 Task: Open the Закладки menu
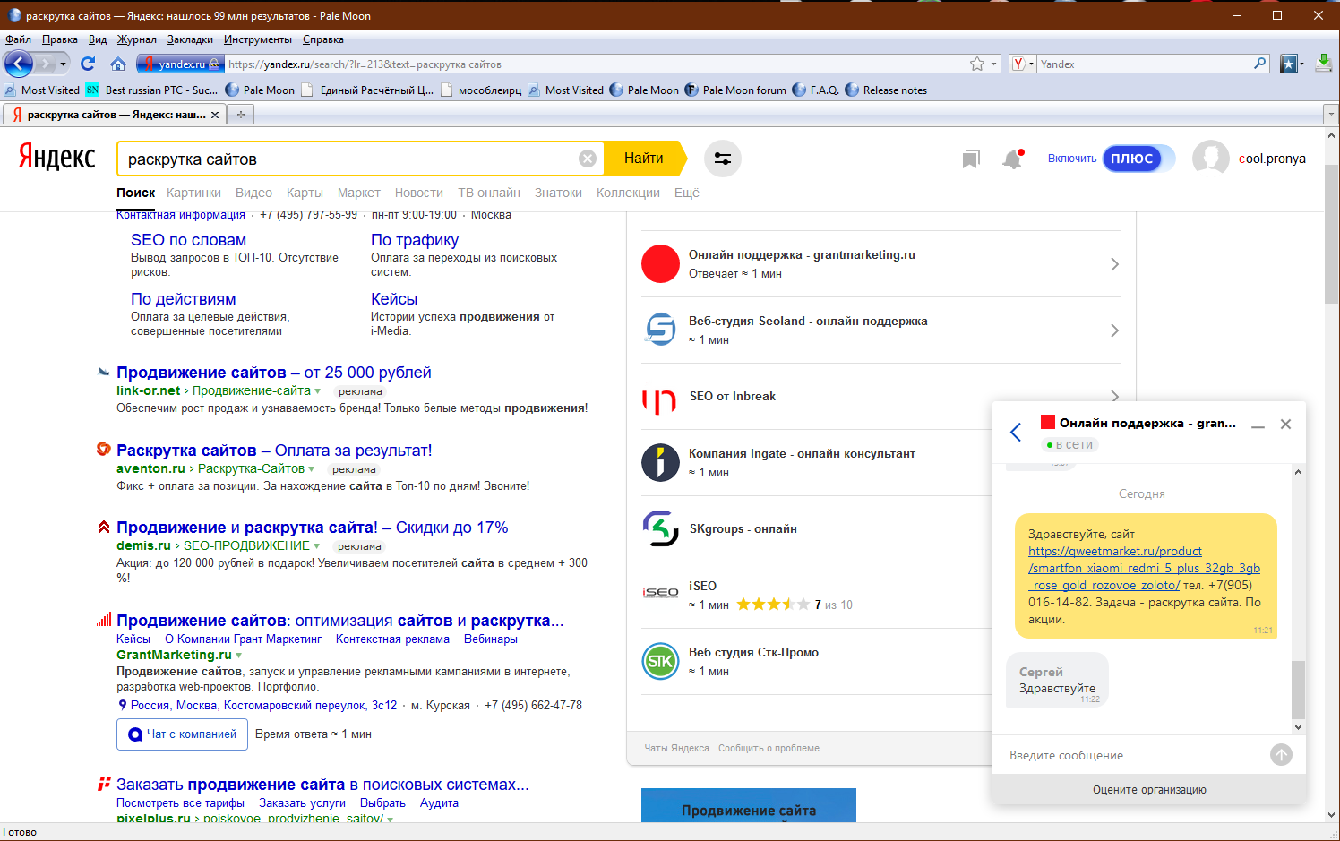click(x=190, y=39)
